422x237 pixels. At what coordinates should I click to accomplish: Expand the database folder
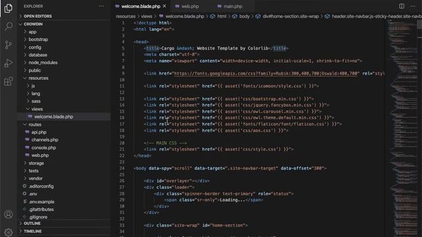point(38,55)
